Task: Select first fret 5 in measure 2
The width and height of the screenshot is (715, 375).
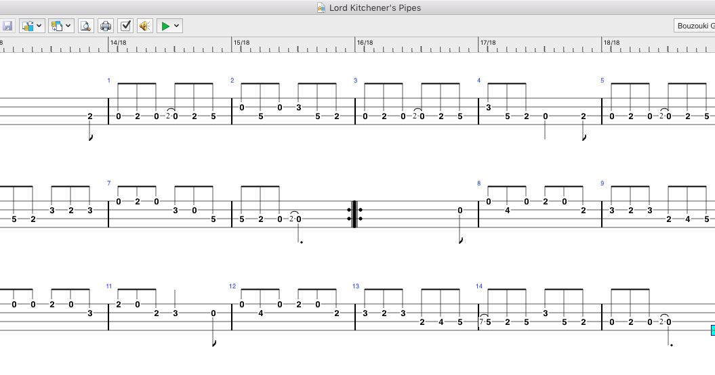Action: (x=261, y=116)
